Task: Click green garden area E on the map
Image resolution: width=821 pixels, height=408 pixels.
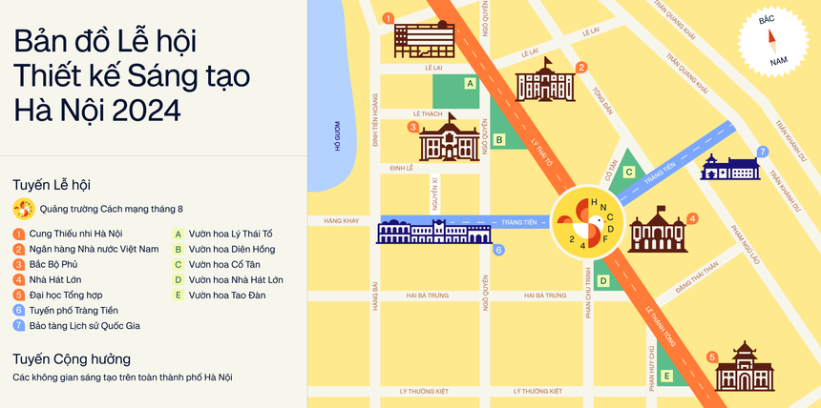Action: pyautogui.click(x=667, y=370)
